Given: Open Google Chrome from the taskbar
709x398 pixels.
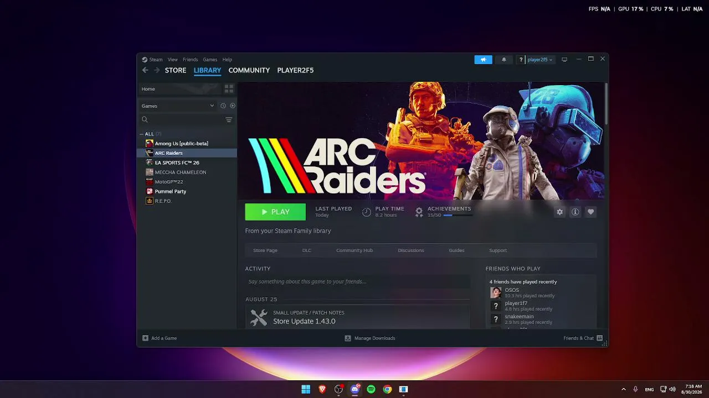Looking at the screenshot, I should coord(387,389).
